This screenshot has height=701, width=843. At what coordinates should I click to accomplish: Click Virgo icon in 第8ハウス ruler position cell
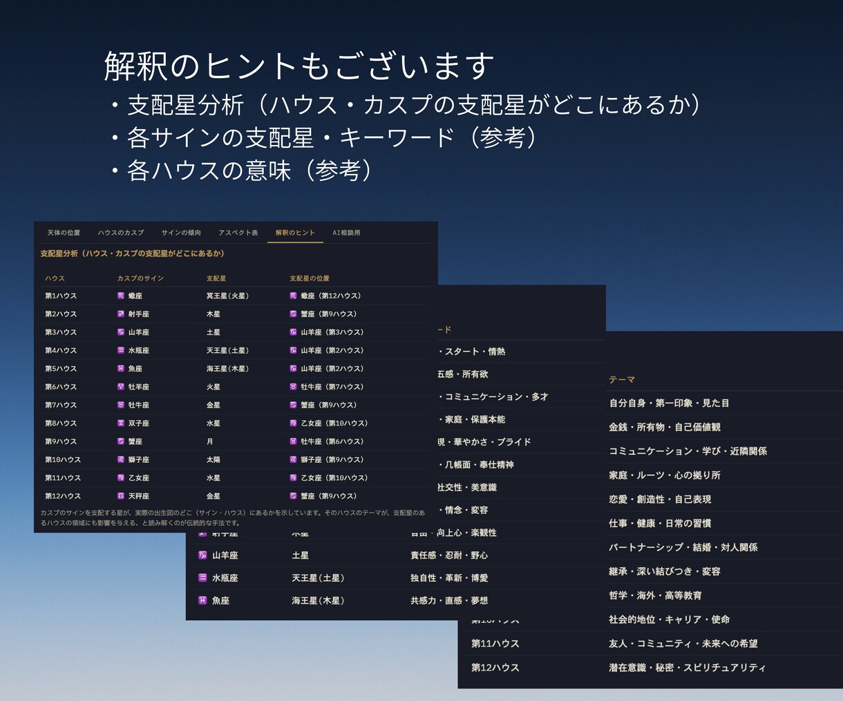pyautogui.click(x=294, y=423)
